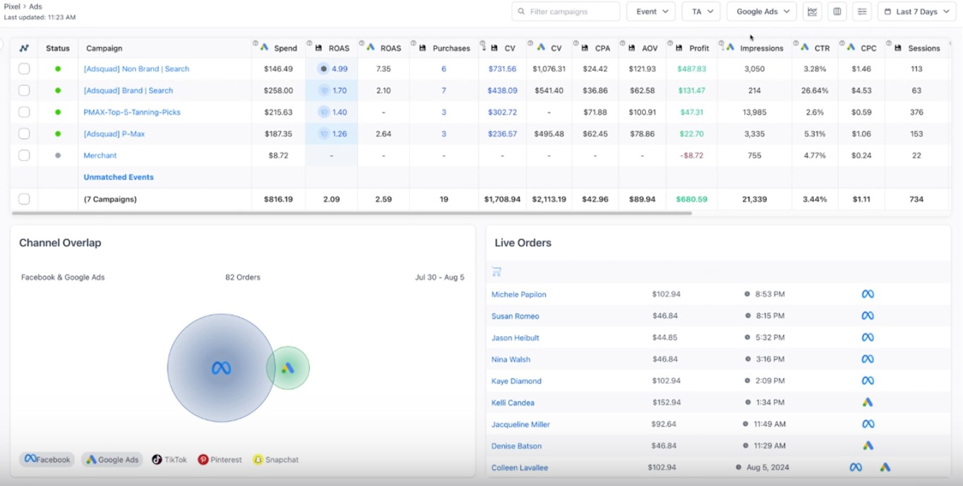Toggle Google Ads channel in overlap legend

112,459
